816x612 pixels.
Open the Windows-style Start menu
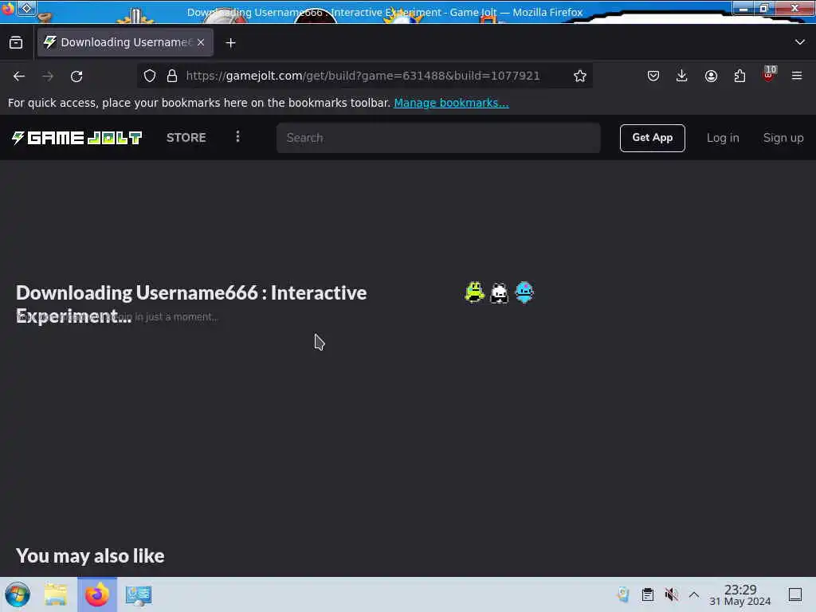click(18, 594)
